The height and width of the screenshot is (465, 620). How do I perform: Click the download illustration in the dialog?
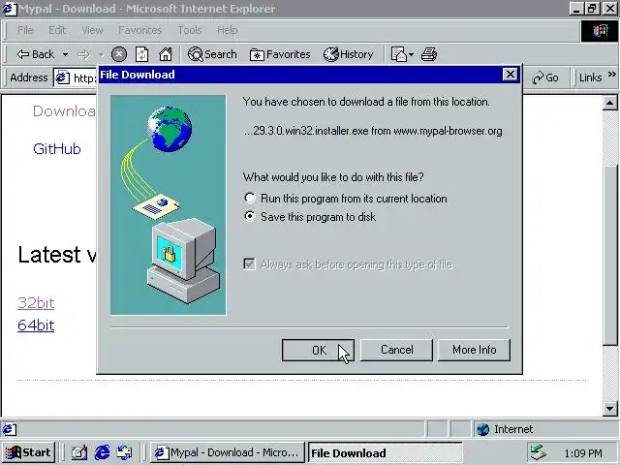pos(169,204)
